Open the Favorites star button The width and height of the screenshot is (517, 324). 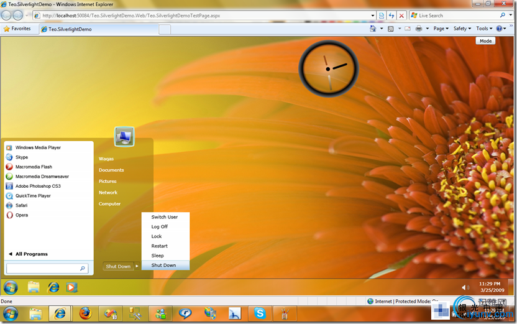[17, 29]
